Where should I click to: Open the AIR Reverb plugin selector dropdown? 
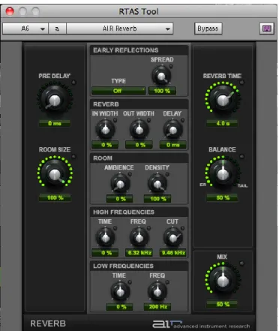[120, 29]
